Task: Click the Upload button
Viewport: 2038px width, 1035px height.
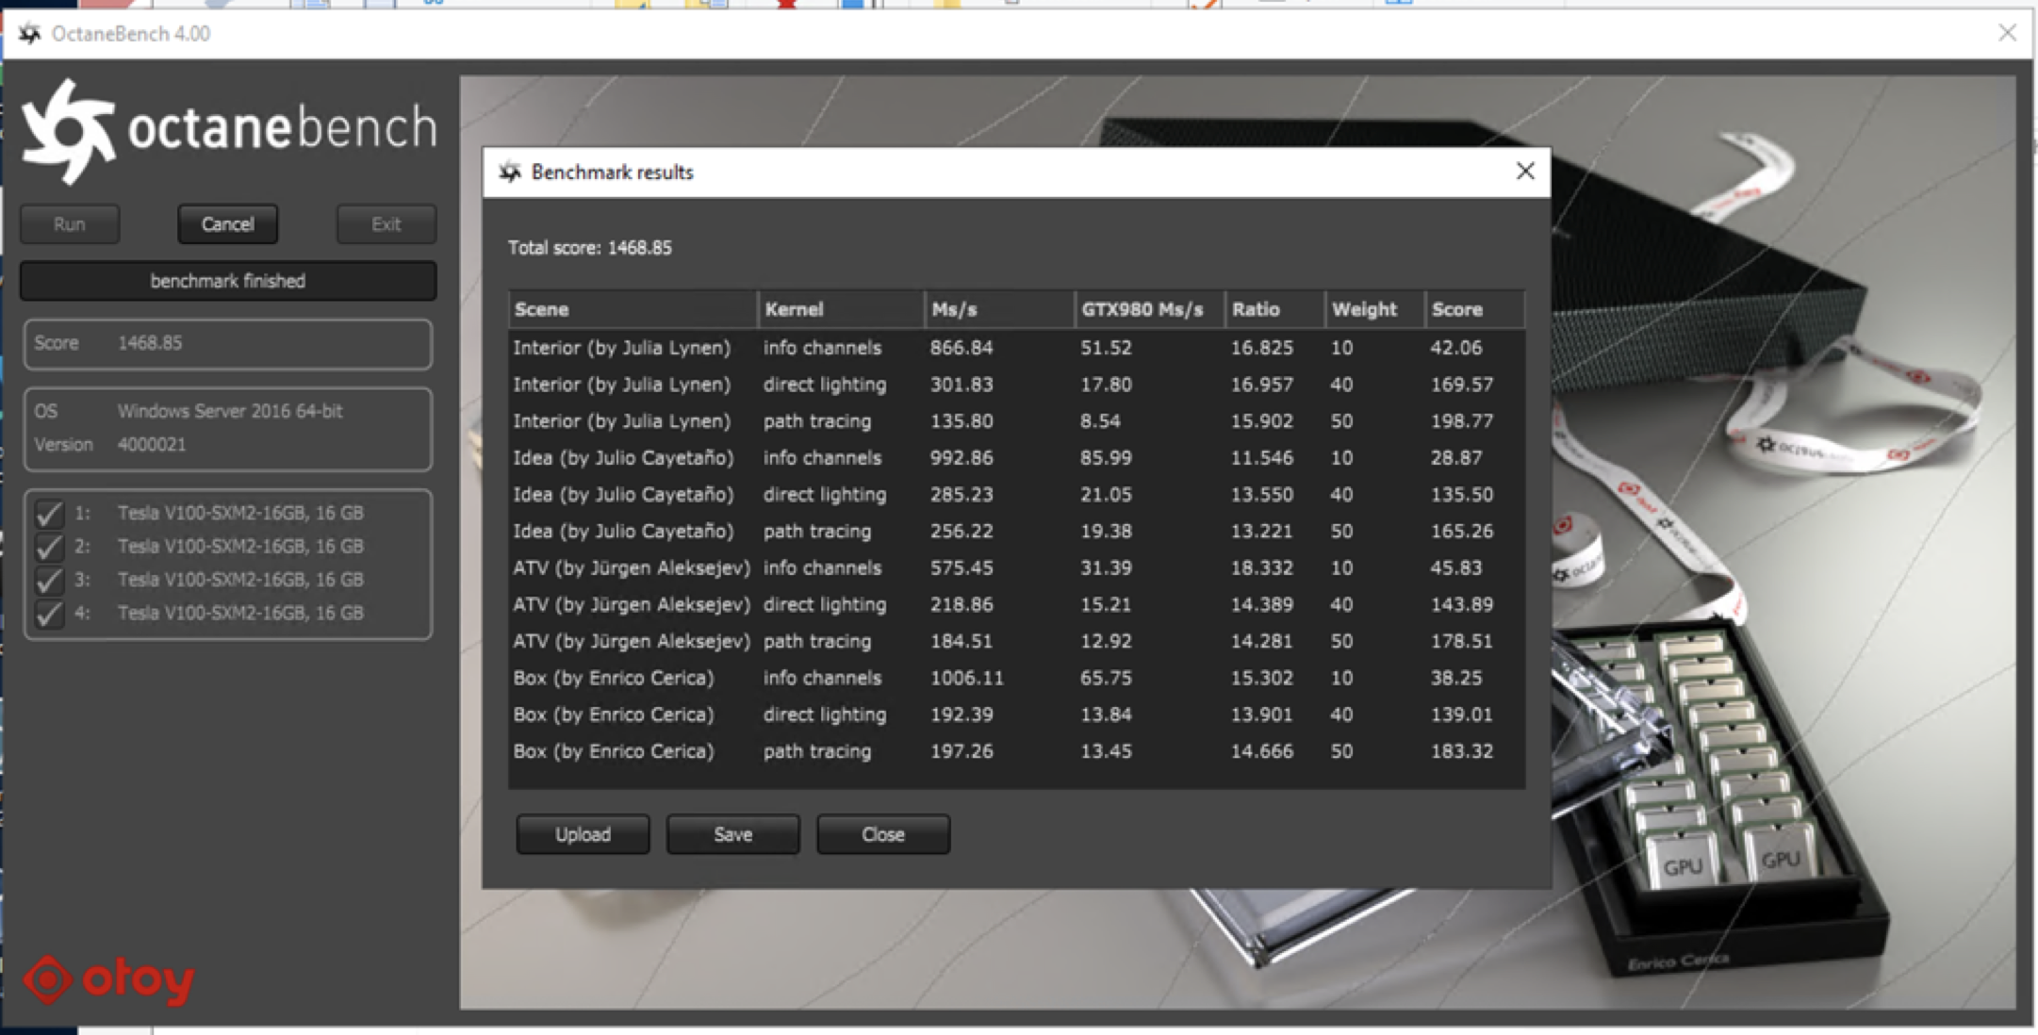Action: click(582, 833)
